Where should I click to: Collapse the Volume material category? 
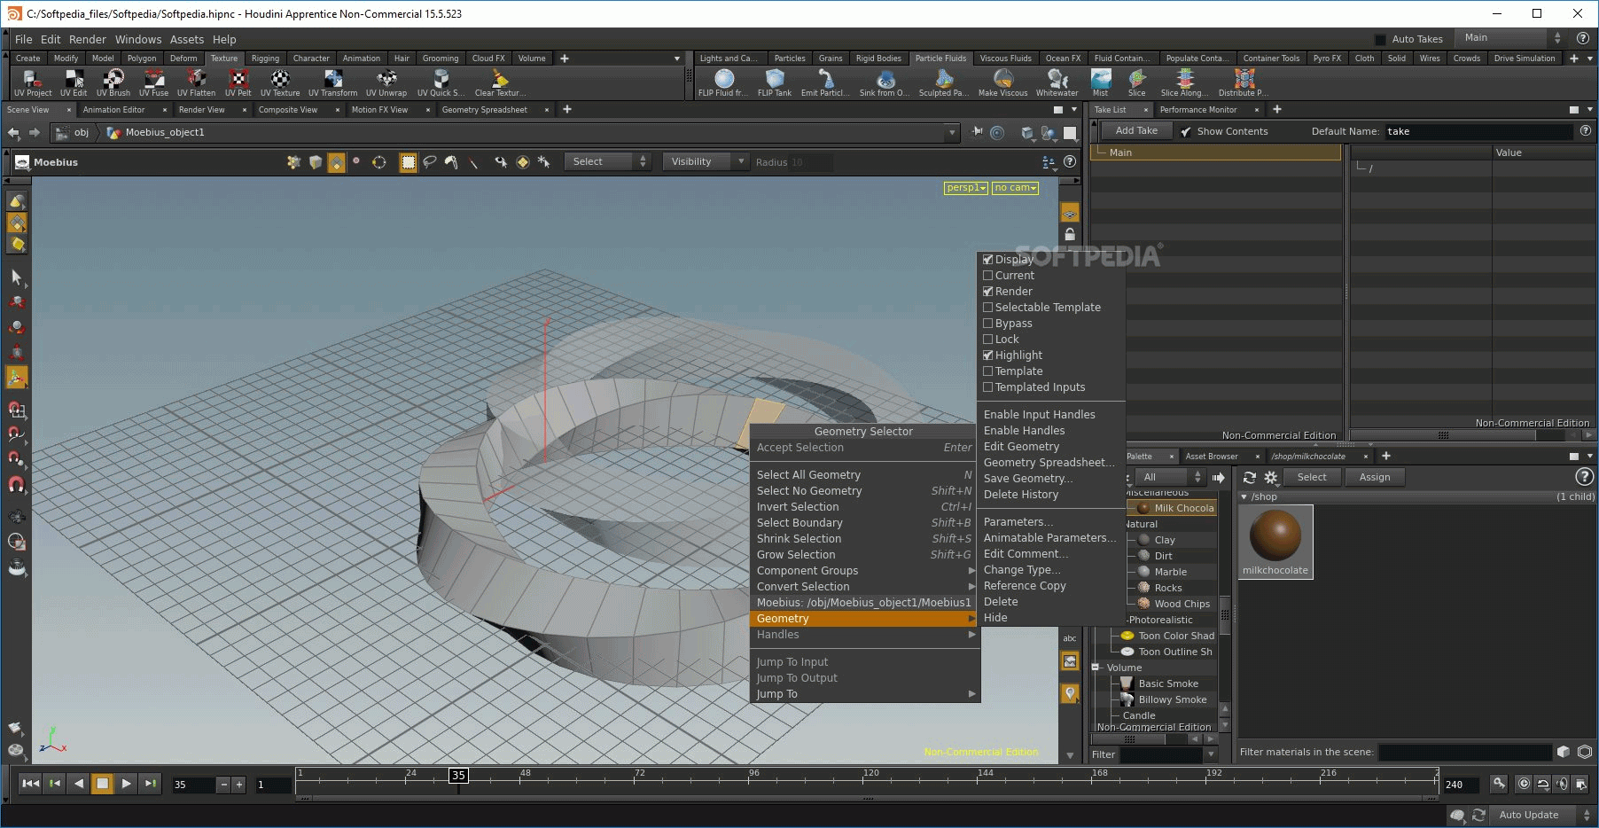pyautogui.click(x=1096, y=668)
